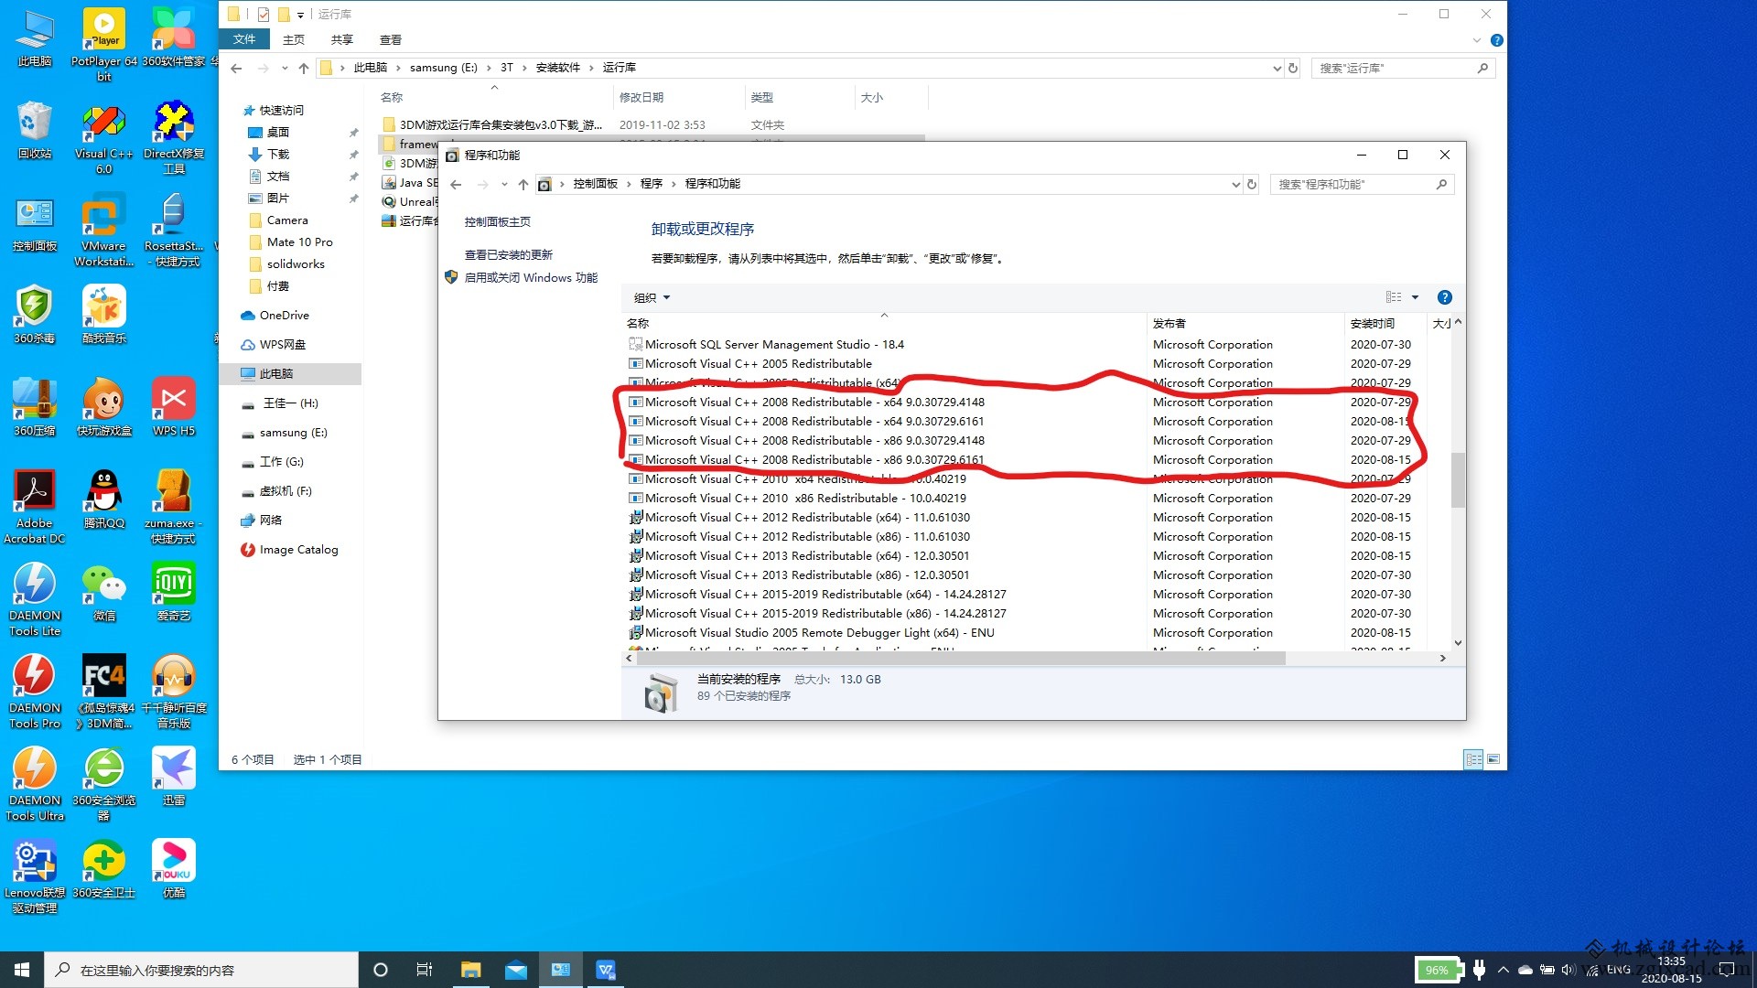The height and width of the screenshot is (988, 1757).
Task: Launch Xunlei (迅雷) desktop icon
Action: [x=174, y=777]
